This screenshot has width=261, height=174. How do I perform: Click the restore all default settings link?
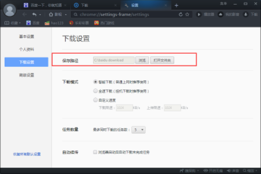point(27,154)
